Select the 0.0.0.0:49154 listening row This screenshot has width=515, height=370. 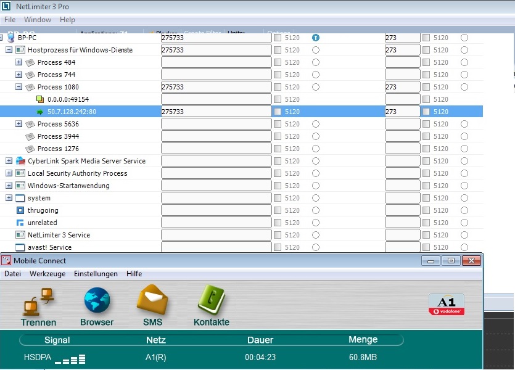241,99
